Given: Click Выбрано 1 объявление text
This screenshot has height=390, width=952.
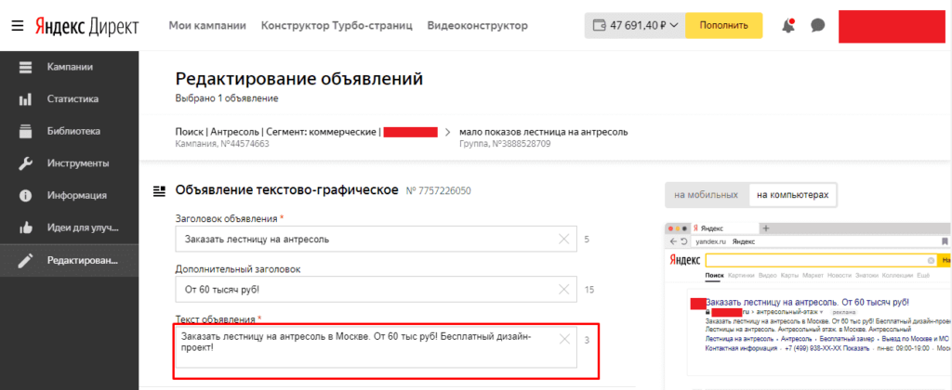Looking at the screenshot, I should 227,98.
